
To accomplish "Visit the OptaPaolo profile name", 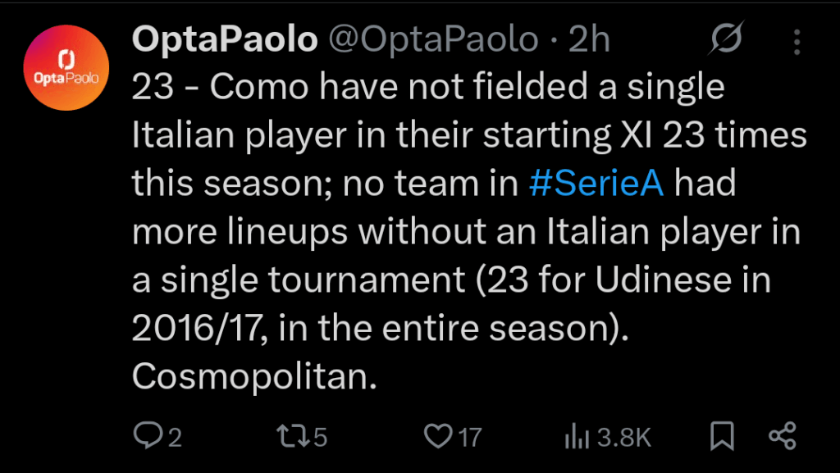I will pos(226,37).
